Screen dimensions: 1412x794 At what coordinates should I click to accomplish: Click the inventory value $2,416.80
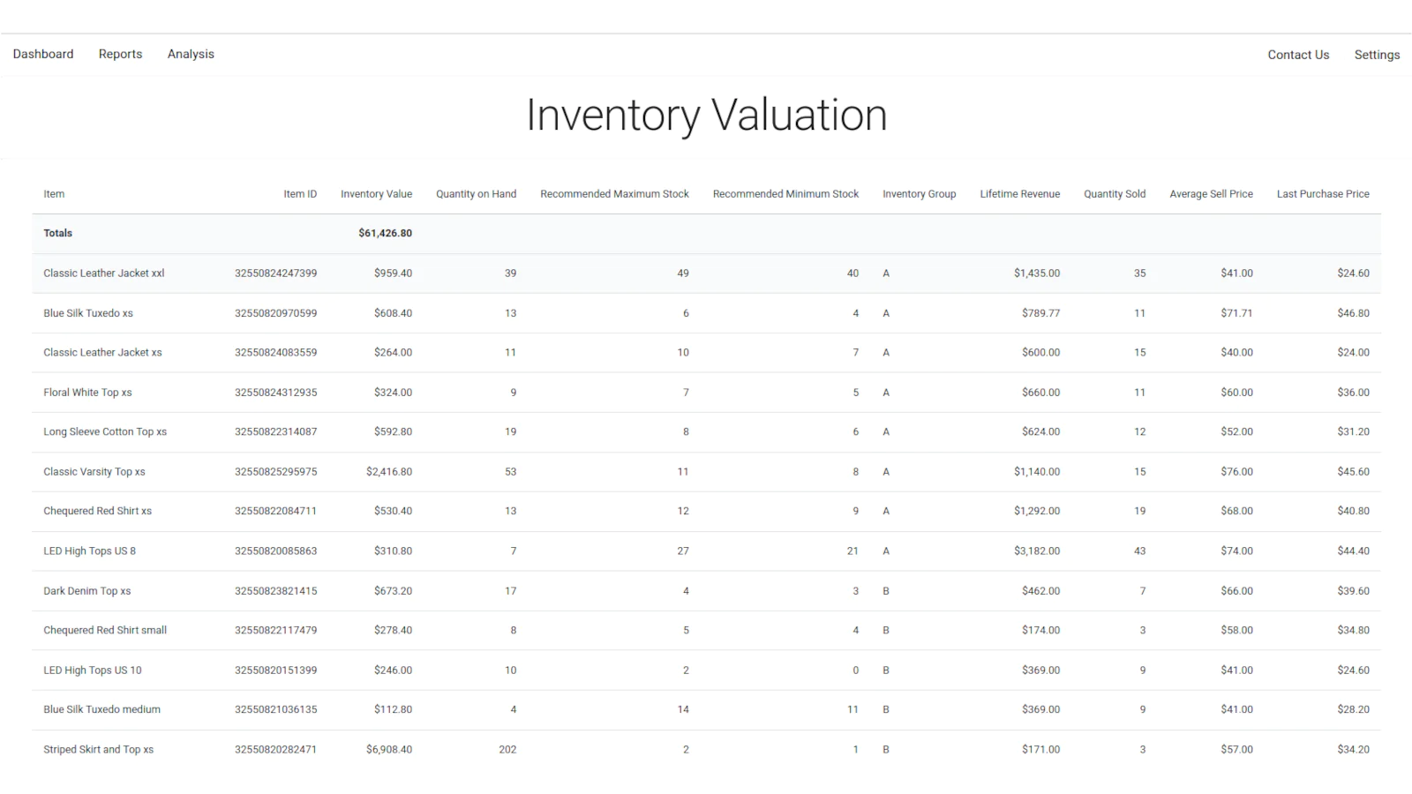pos(389,472)
